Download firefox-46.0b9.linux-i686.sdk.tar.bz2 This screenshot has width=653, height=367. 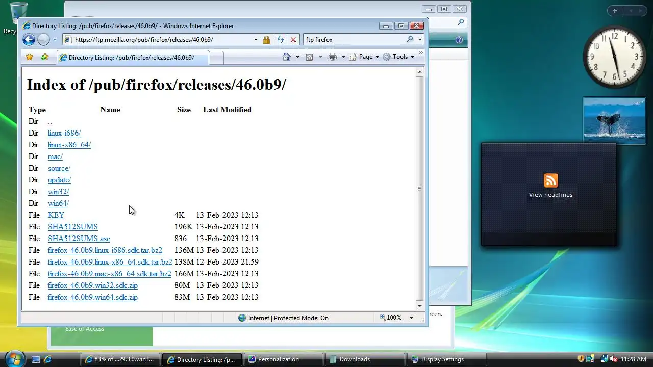coord(105,250)
